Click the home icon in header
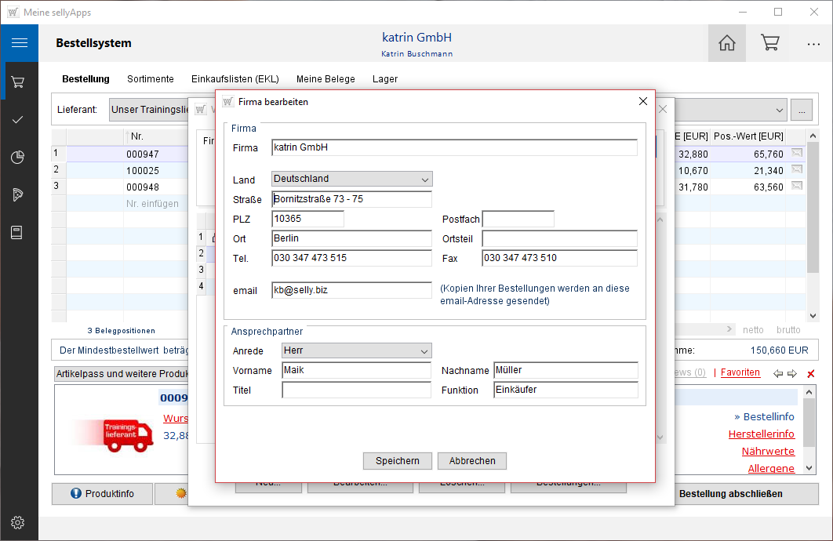 pos(726,43)
